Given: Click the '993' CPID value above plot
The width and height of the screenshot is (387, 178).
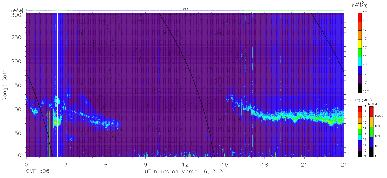Looking at the screenshot, I should coord(185,9).
